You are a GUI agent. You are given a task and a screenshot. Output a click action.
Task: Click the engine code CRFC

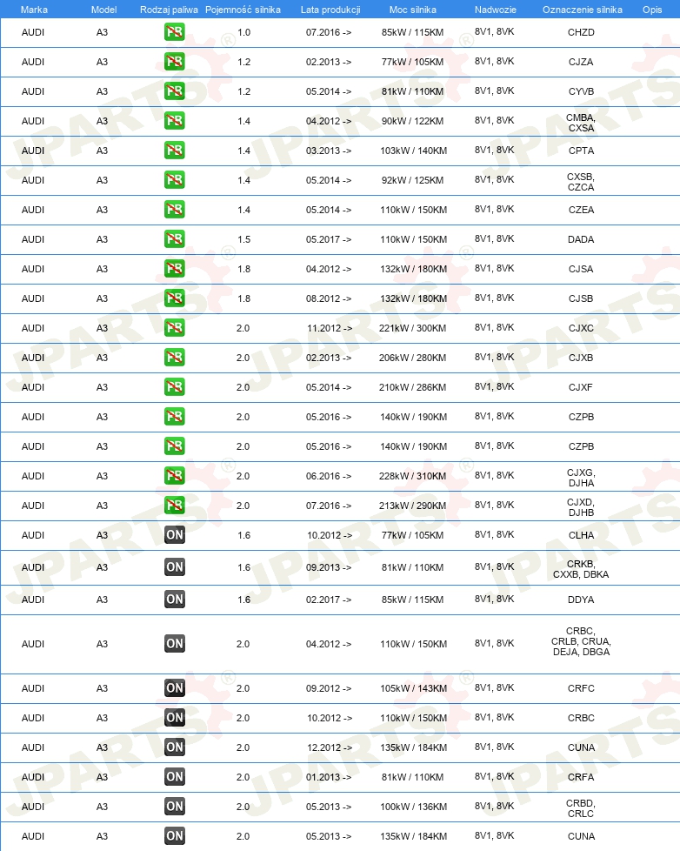click(x=581, y=688)
